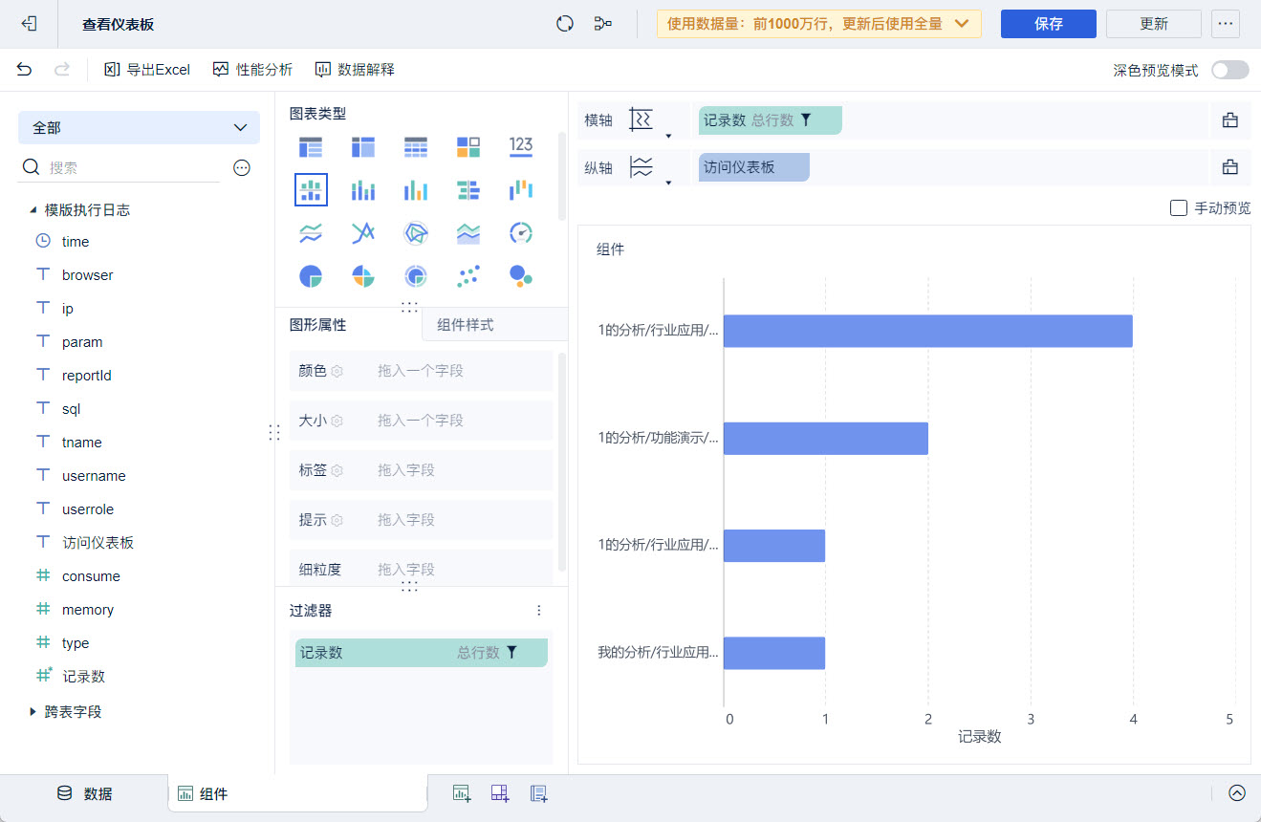Image resolution: width=1261 pixels, height=822 pixels.
Task: Select the partitioned line chart type
Action: click(x=311, y=232)
